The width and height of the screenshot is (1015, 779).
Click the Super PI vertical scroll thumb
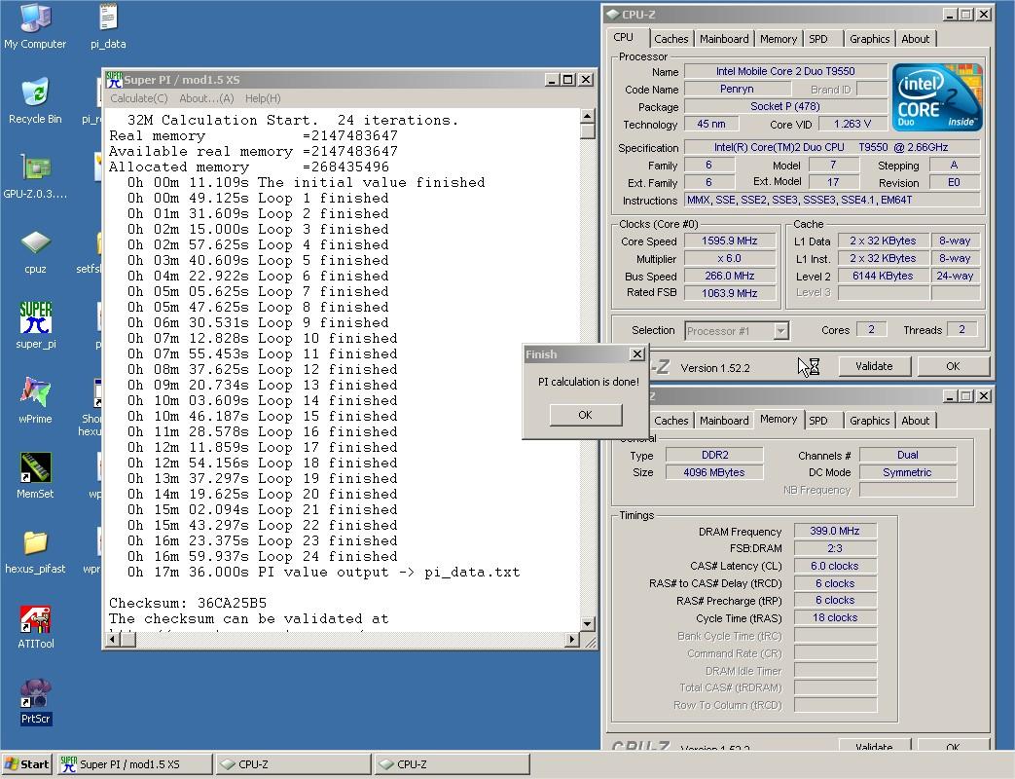(x=587, y=130)
